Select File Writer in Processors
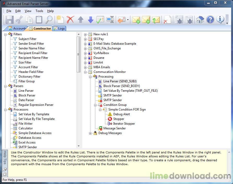Screen dimensions: 233x184 [x=25, y=124]
